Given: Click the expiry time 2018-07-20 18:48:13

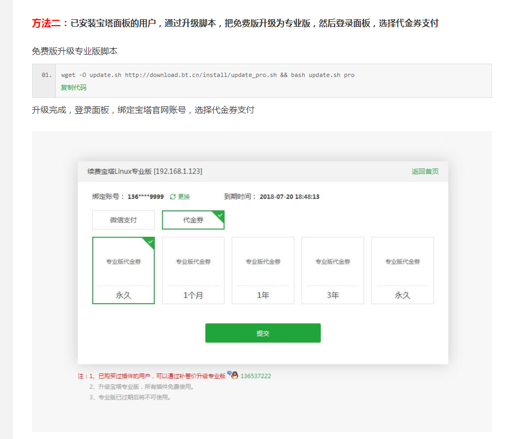Looking at the screenshot, I should point(290,197).
